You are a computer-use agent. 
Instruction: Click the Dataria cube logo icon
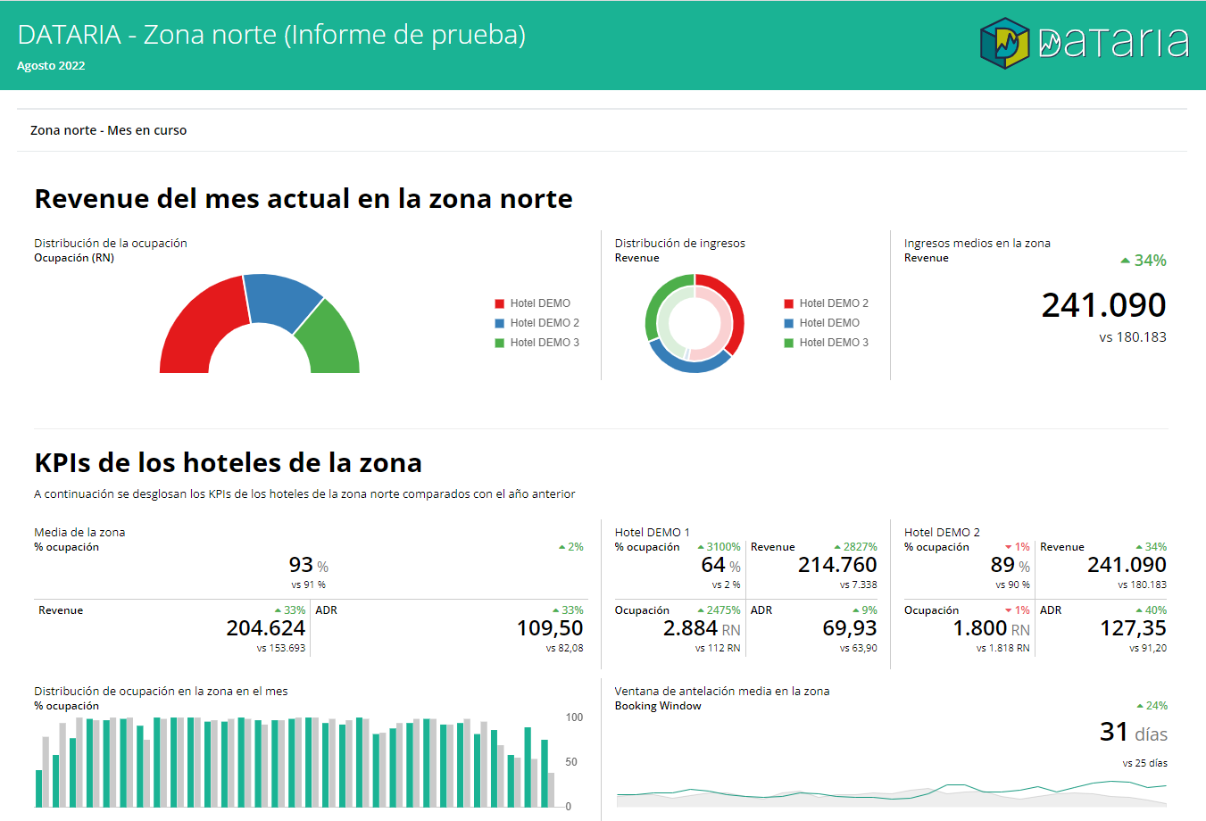click(1004, 43)
